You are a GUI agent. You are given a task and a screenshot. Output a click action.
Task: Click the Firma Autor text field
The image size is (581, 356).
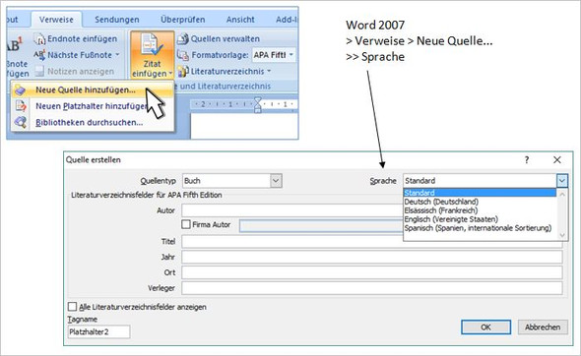coord(321,226)
